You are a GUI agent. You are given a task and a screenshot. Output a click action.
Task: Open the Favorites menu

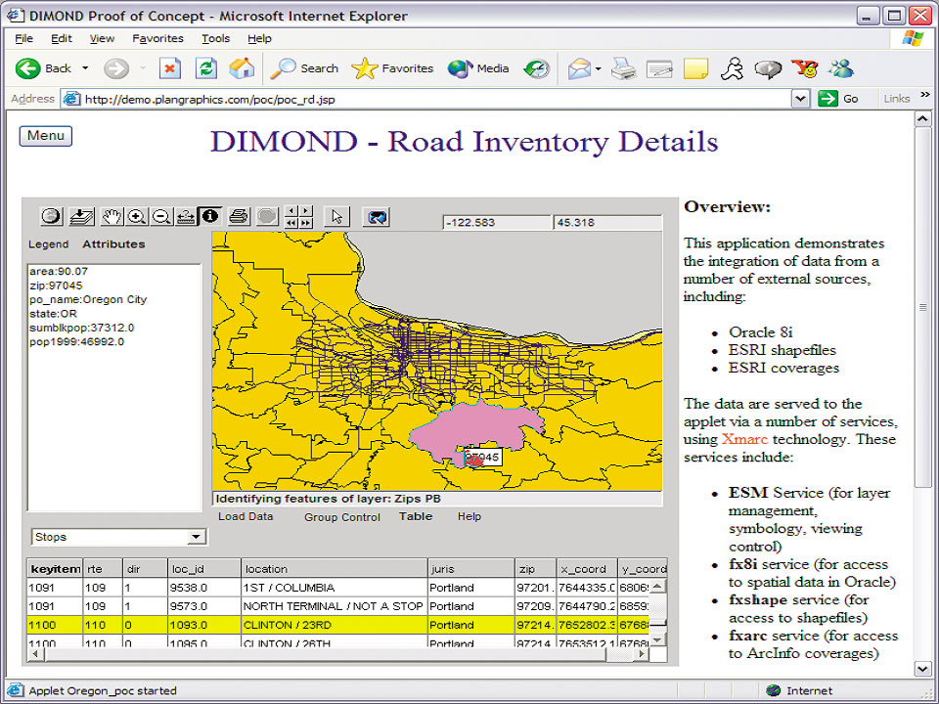[157, 38]
